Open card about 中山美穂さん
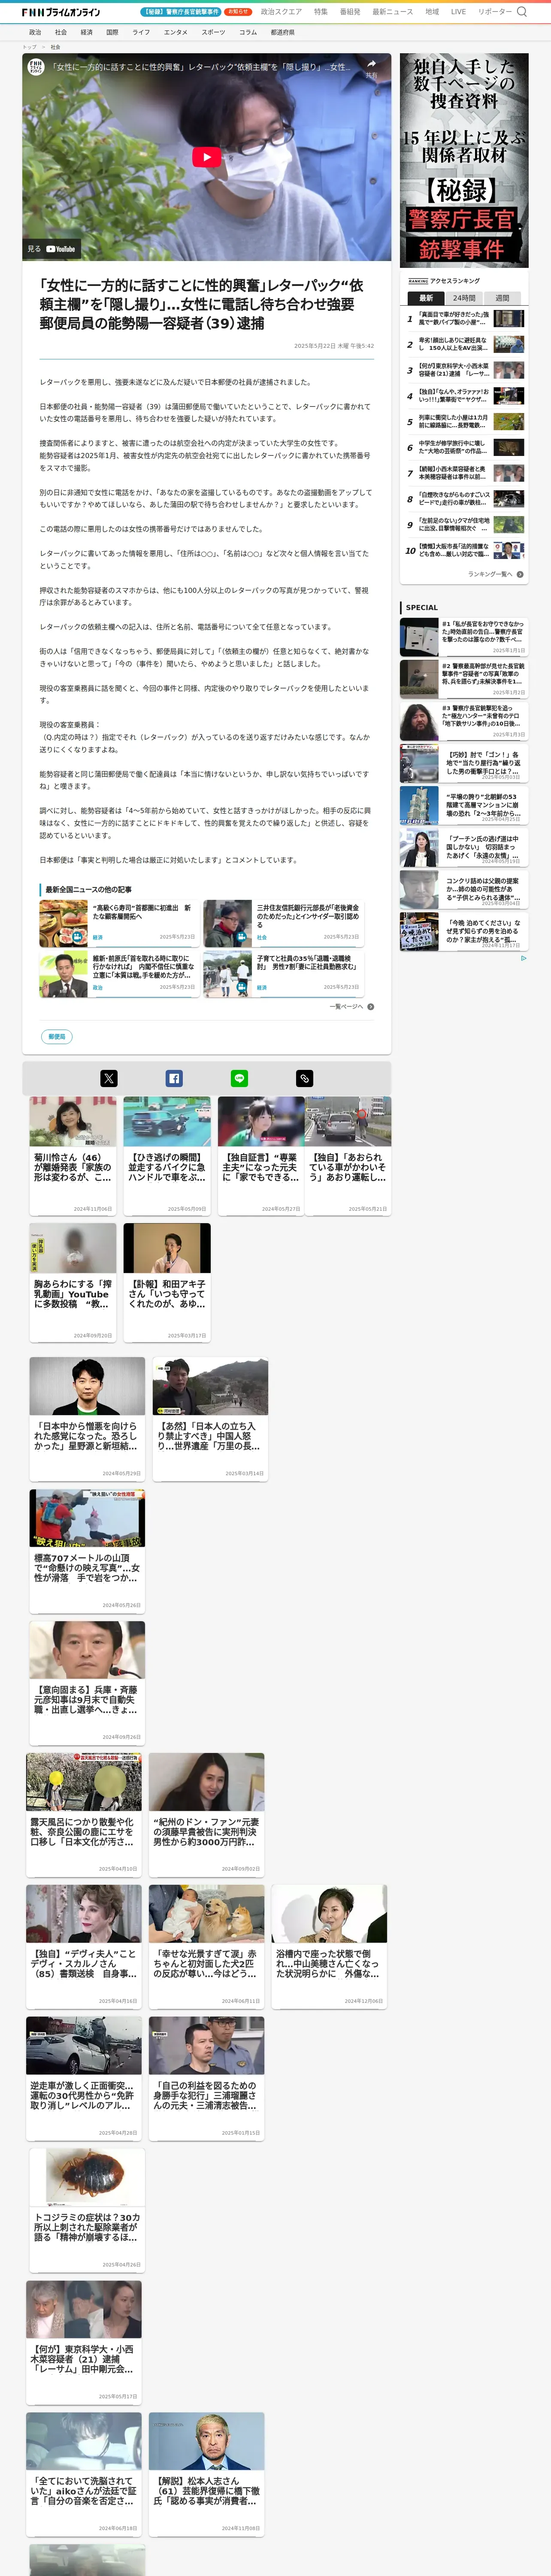This screenshot has height=2576, width=551. [x=329, y=1947]
